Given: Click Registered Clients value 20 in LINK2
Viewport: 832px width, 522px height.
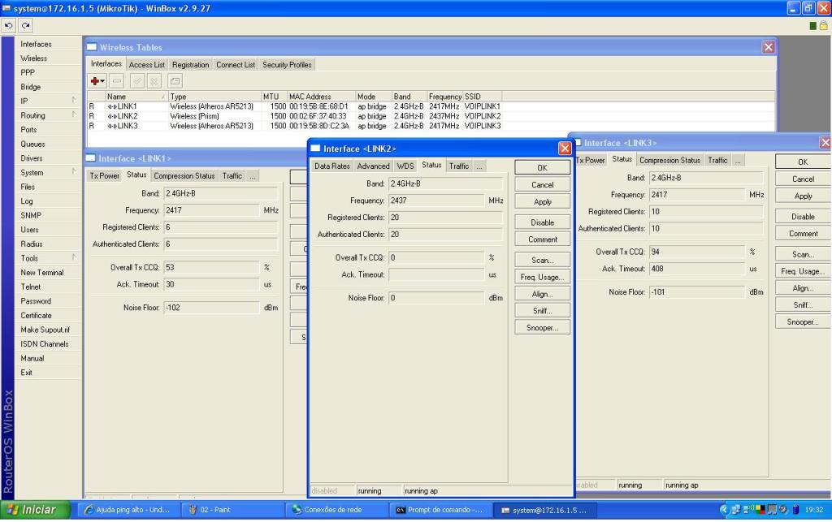Looking at the screenshot, I should click(445, 218).
